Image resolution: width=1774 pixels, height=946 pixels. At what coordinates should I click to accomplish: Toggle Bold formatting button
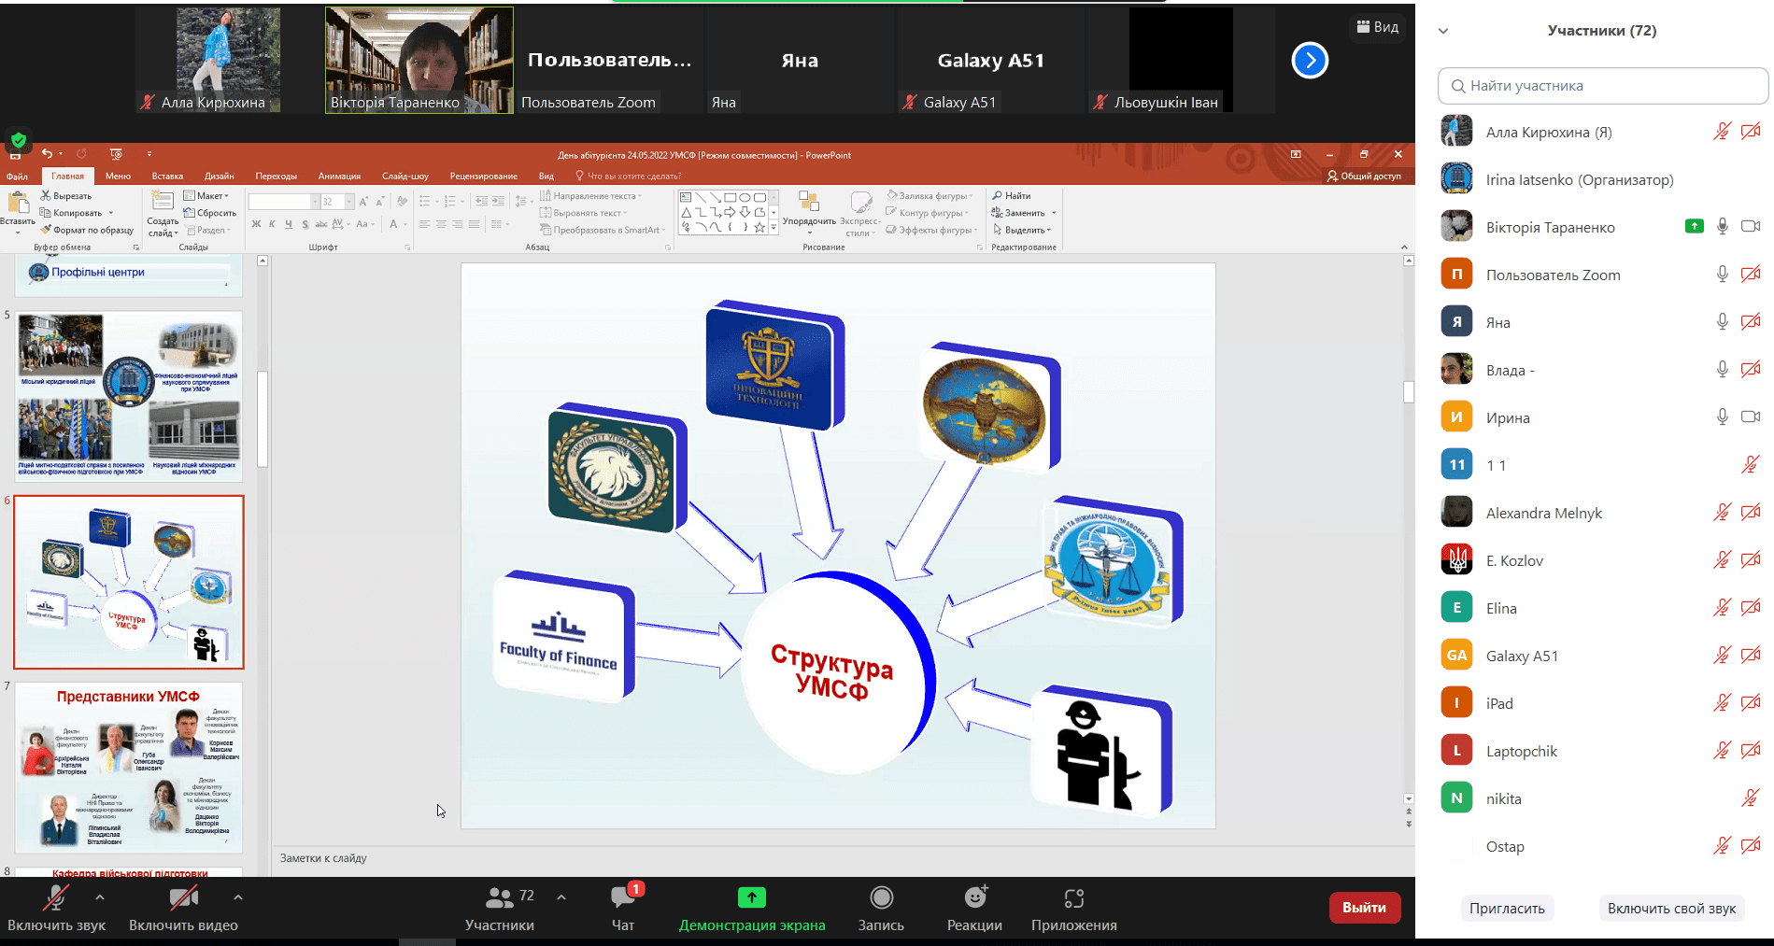pos(256,224)
